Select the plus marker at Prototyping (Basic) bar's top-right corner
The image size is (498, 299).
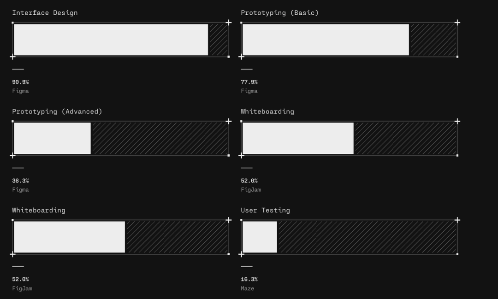coord(457,23)
